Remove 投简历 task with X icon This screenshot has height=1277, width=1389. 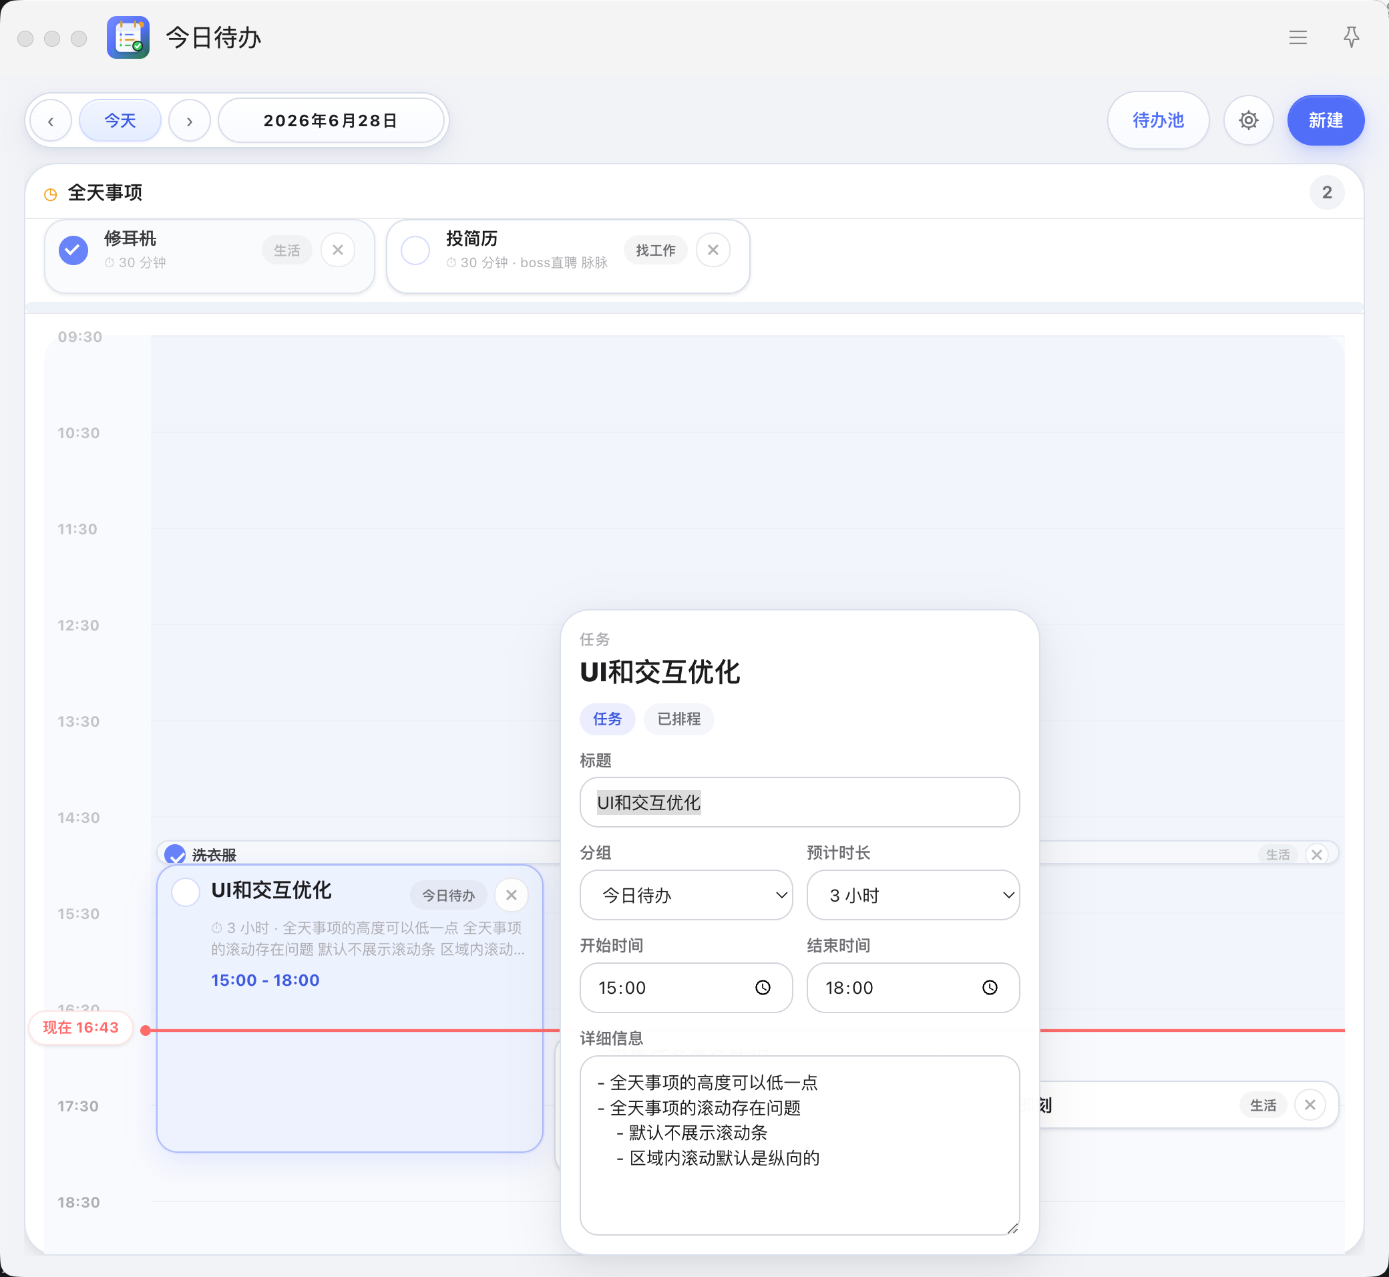coord(713,250)
